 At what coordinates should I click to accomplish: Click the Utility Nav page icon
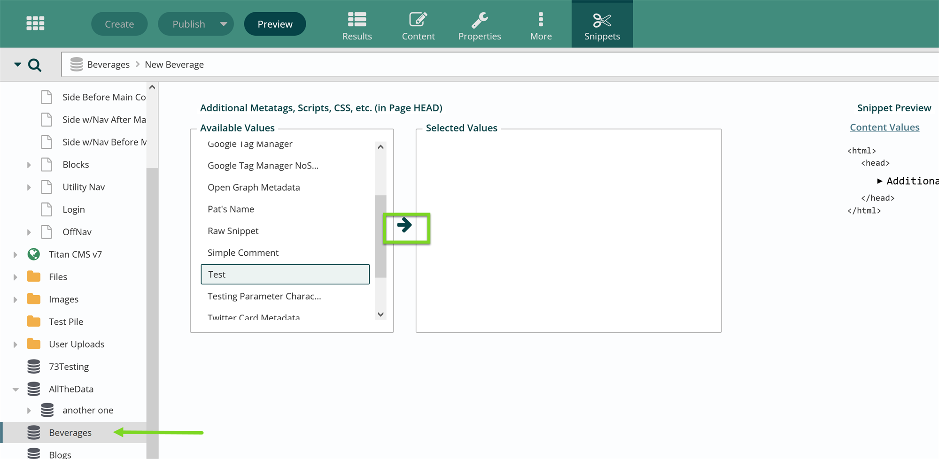coord(47,187)
